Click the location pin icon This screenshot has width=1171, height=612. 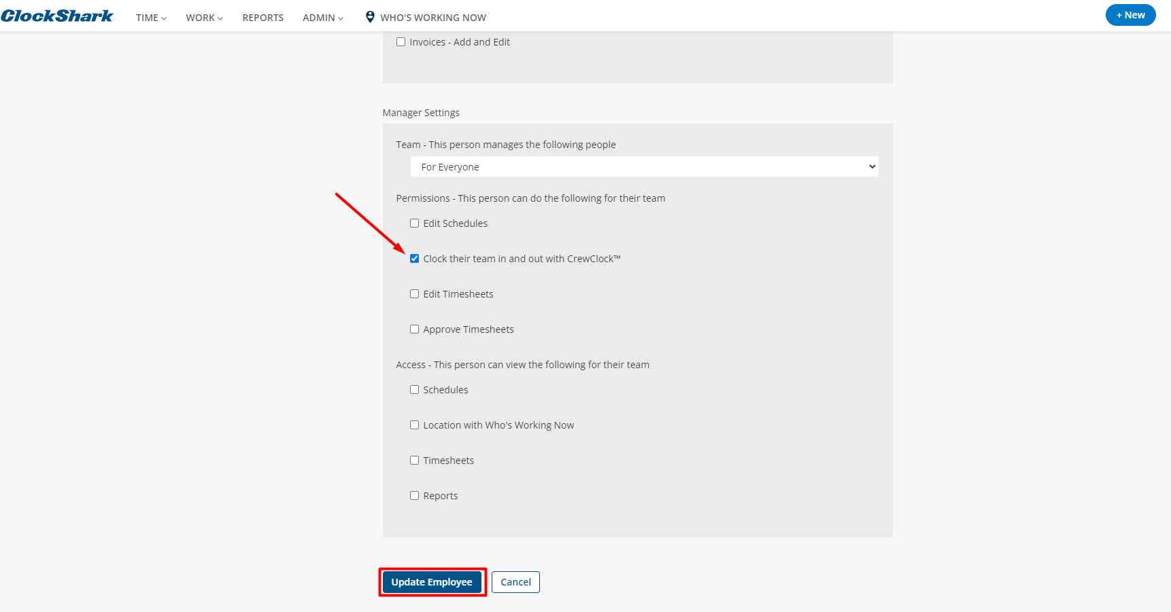(x=370, y=17)
